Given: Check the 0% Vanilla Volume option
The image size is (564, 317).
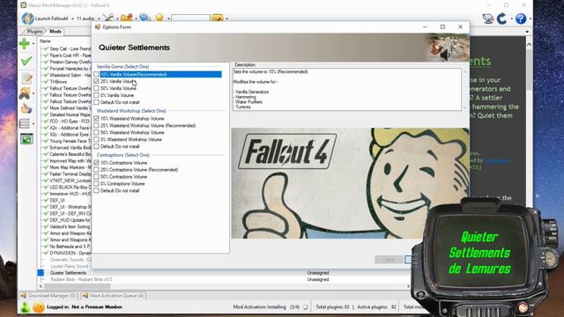Looking at the screenshot, I should click(x=96, y=95).
